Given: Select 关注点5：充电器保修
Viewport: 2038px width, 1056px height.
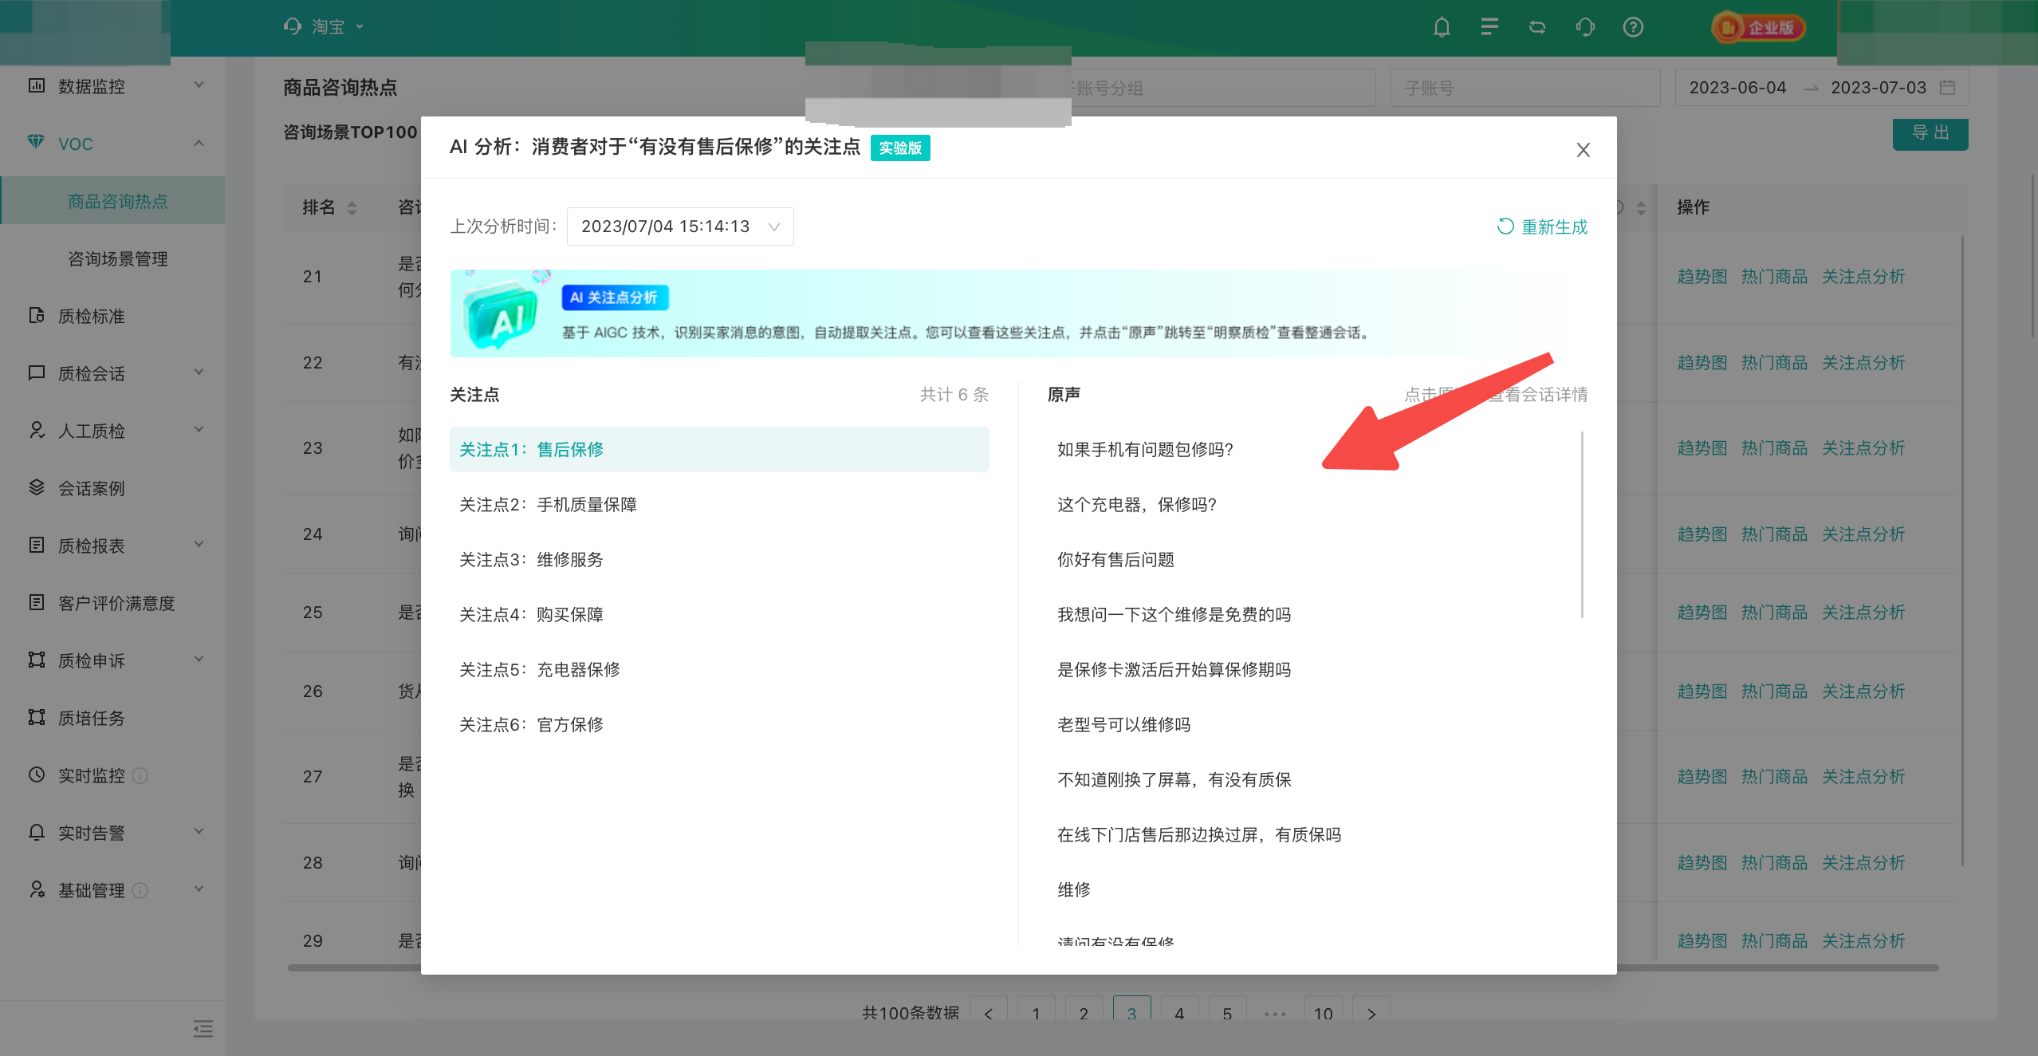Looking at the screenshot, I should click(719, 669).
